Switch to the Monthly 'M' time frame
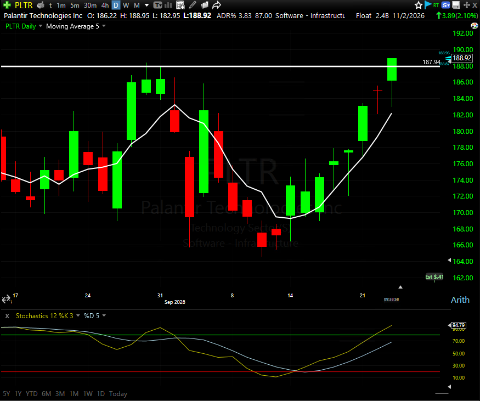The image size is (480, 401). (137, 5)
